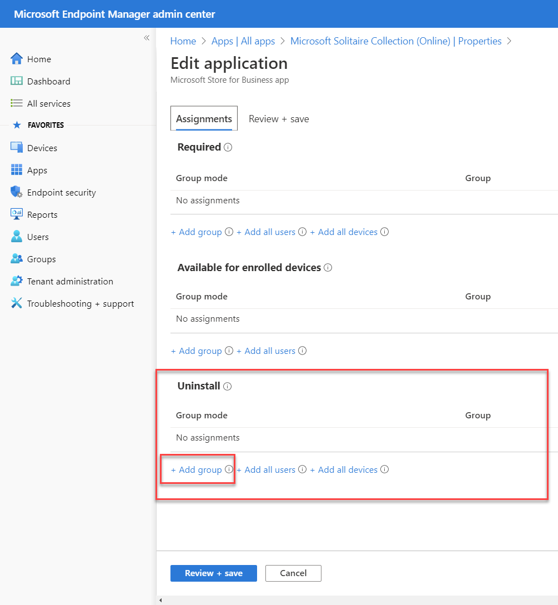This screenshot has height=605, width=558.
Task: Click info icon after Uninstall Add group
Action: [x=229, y=469]
